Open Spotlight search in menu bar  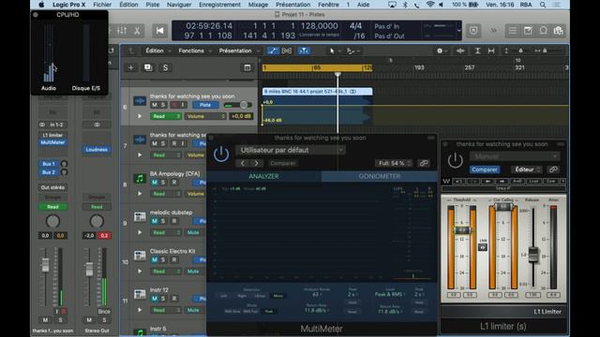point(543,5)
